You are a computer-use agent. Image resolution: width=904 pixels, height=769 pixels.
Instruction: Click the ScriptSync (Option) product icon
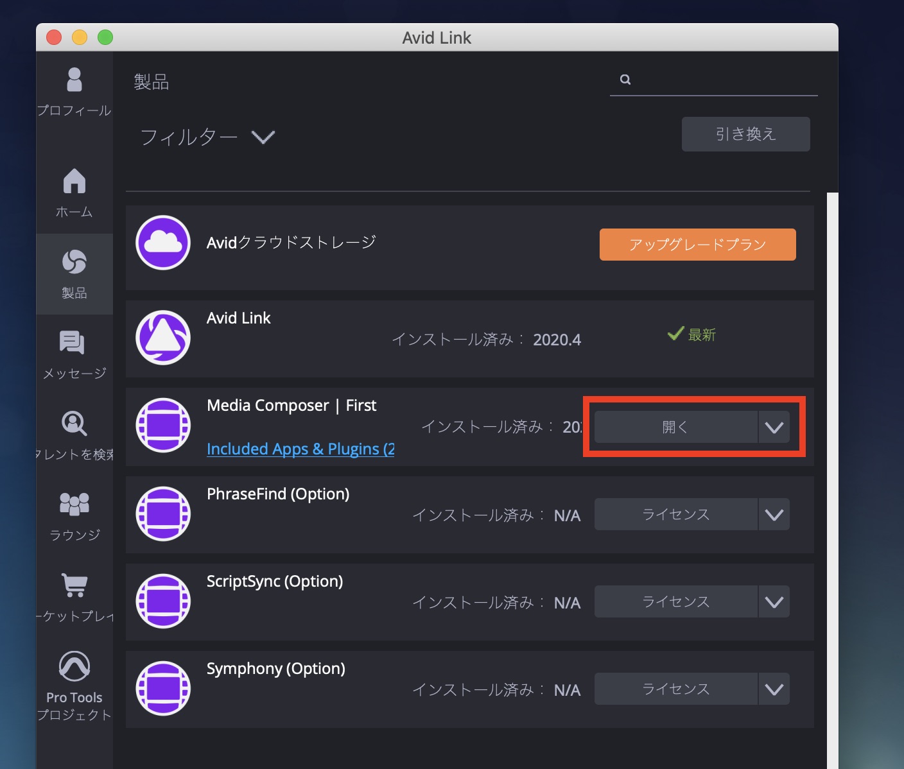point(163,601)
